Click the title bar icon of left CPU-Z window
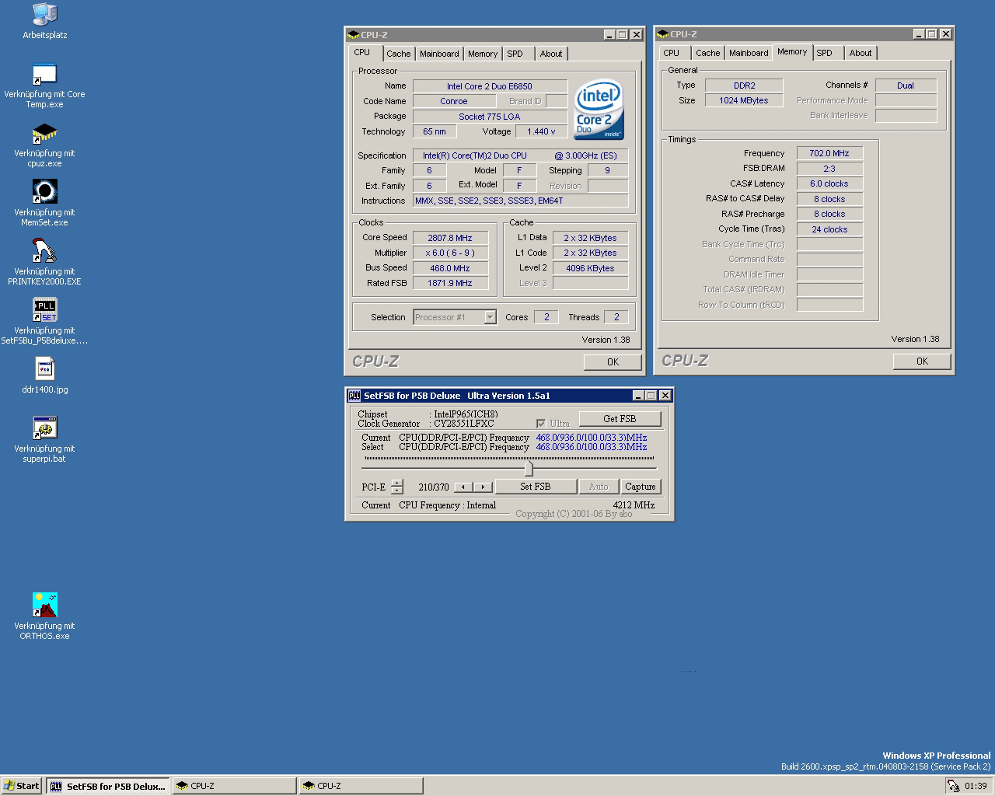 (354, 35)
